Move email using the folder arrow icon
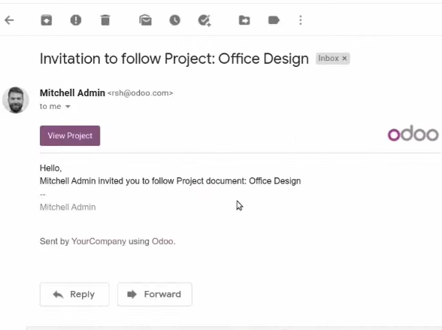 pyautogui.click(x=244, y=20)
